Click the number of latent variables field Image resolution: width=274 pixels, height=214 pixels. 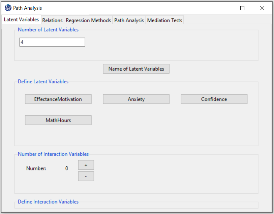(52, 42)
